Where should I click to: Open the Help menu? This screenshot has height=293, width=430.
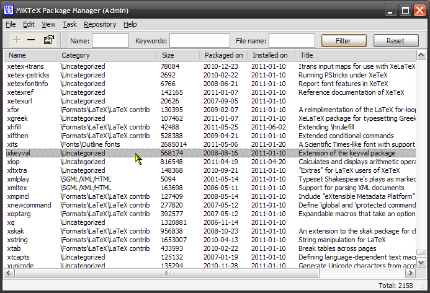pos(130,24)
